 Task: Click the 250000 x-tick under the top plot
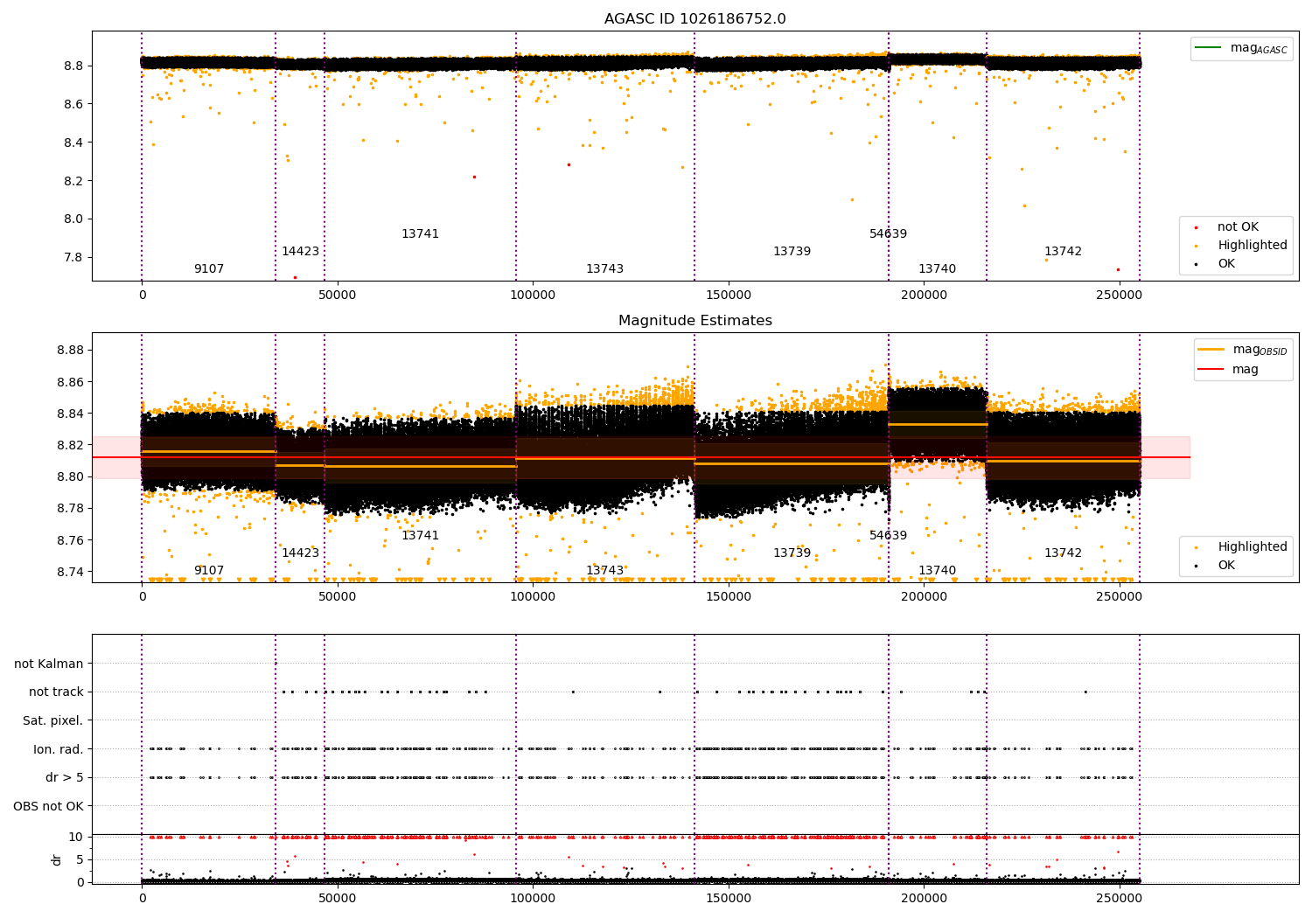pos(1120,296)
